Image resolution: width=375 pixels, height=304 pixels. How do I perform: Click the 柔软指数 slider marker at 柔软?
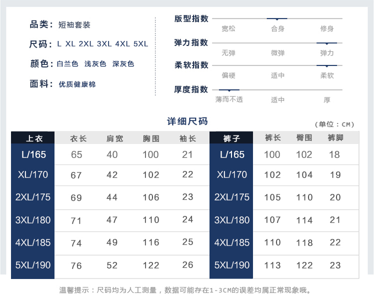tap(326, 65)
